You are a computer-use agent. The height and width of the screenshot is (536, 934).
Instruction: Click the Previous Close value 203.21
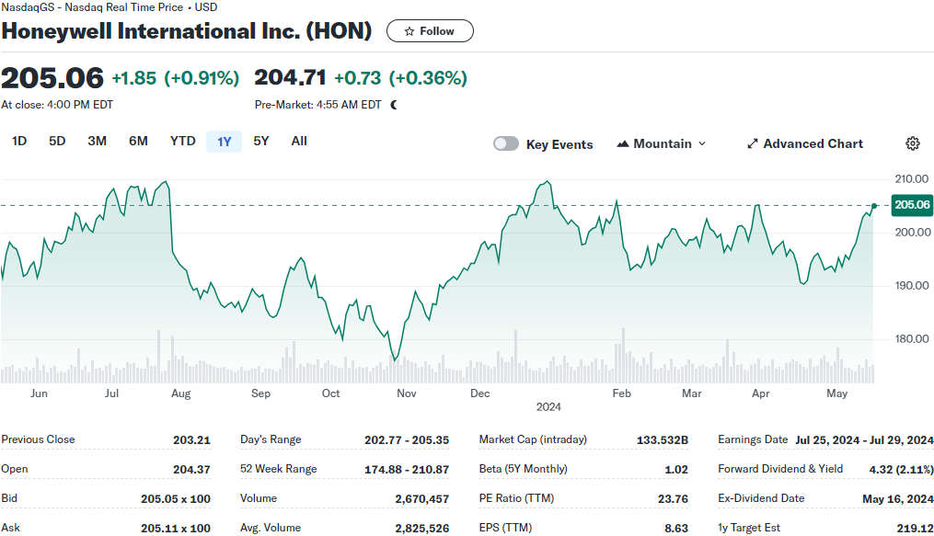(191, 440)
